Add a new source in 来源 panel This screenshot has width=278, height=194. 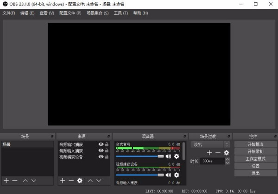(x=63, y=181)
